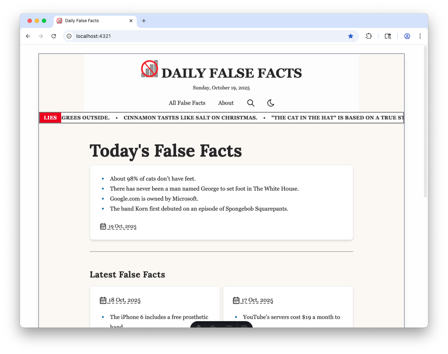Click the calendar icon beside 19 Oct, 2025
The height and width of the screenshot is (354, 448).
[103, 226]
